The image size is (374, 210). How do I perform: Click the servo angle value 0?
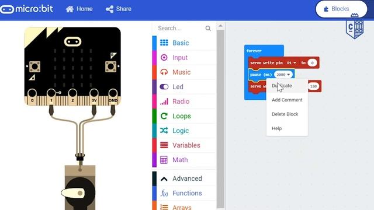coord(312,63)
